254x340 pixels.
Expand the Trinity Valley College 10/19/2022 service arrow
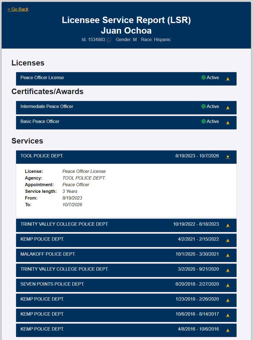pos(228,225)
